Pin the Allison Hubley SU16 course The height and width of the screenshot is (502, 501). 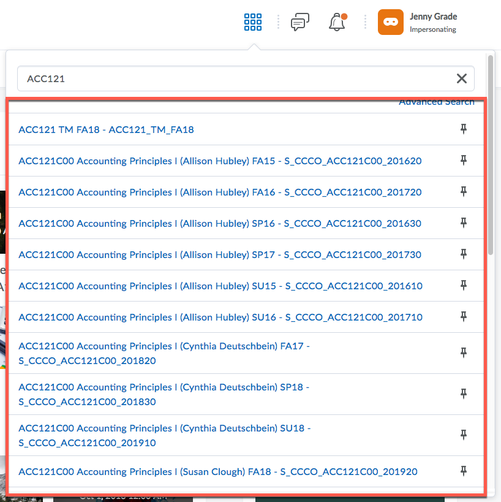463,316
